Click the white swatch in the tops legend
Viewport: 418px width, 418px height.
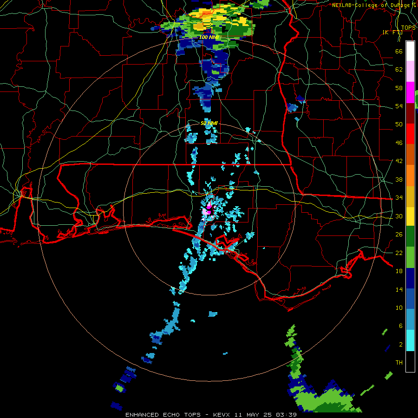410,51
